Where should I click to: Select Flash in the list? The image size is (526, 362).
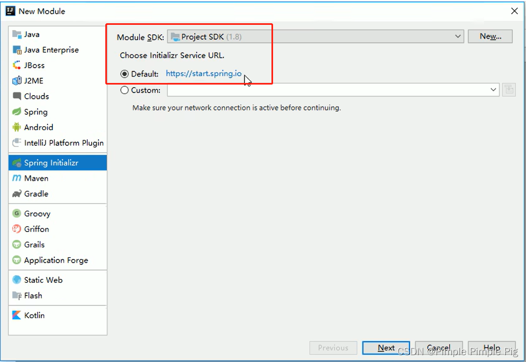coord(58,295)
